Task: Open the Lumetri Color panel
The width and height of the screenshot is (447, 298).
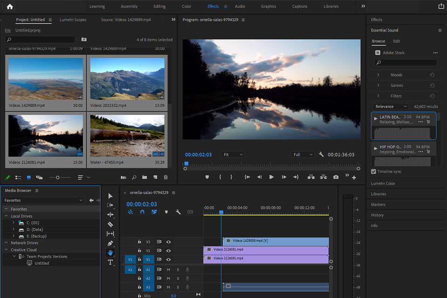Action: [383, 183]
